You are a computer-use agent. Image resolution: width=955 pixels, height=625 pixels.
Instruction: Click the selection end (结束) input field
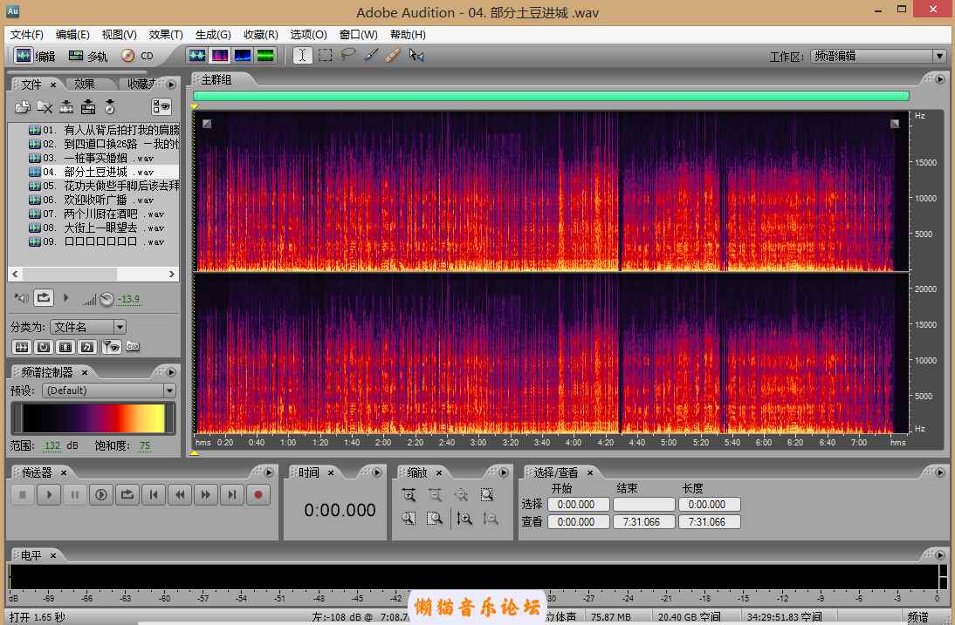coord(643,505)
